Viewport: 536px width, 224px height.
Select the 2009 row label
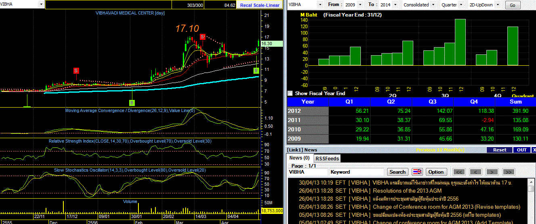pos(308,139)
